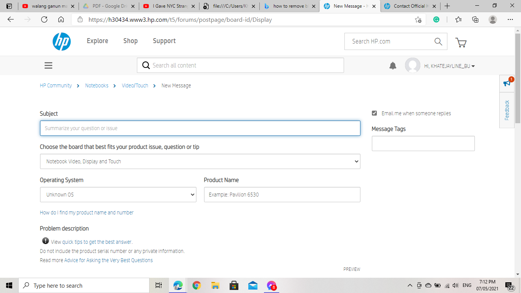
Task: Open Task View on taskbar
Action: coord(159,285)
